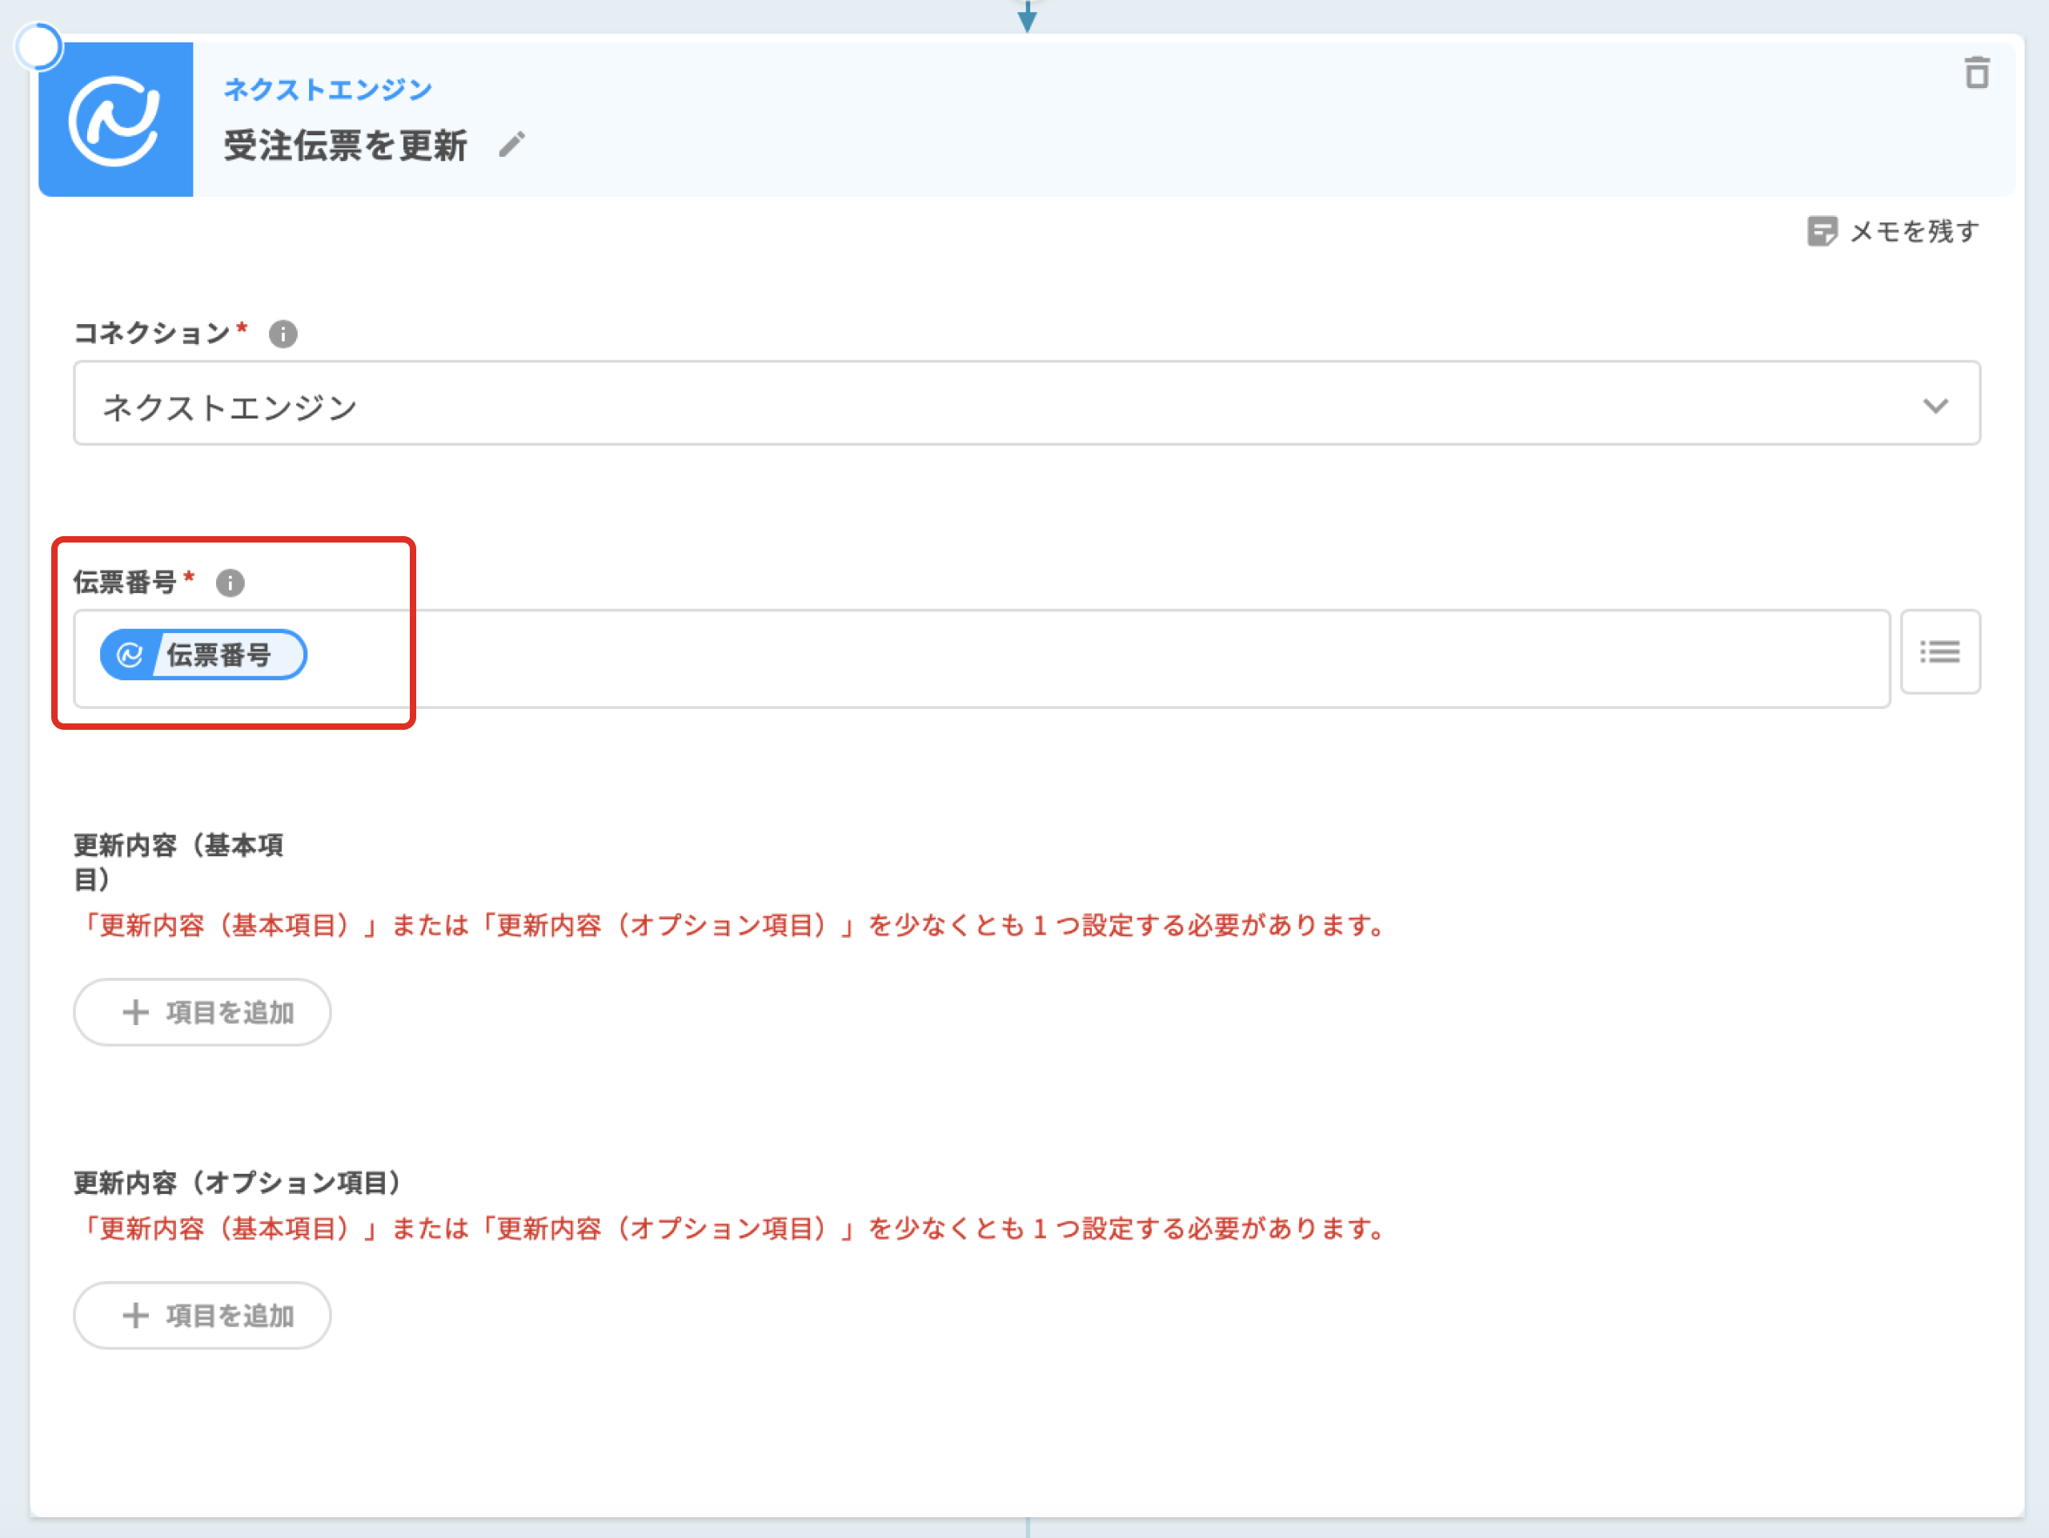This screenshot has width=2049, height=1538.
Task: Click the empty area of the 伝票番号 input
Action: [x=1112, y=659]
